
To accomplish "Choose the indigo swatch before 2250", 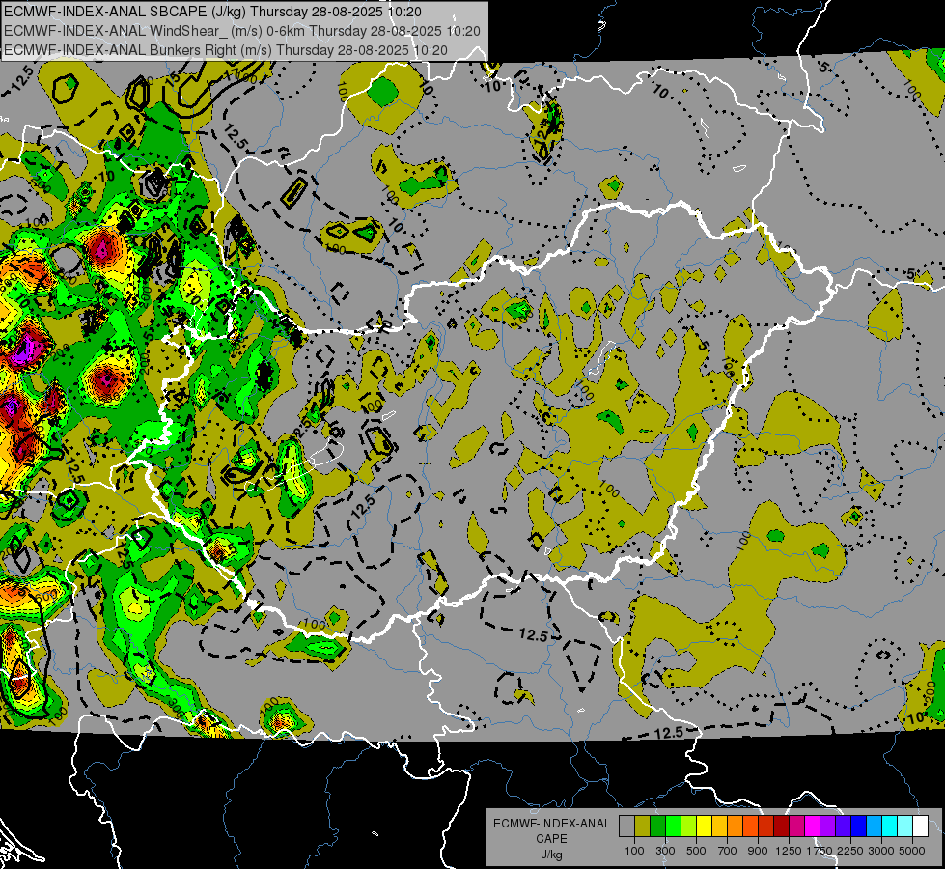I will [843, 826].
